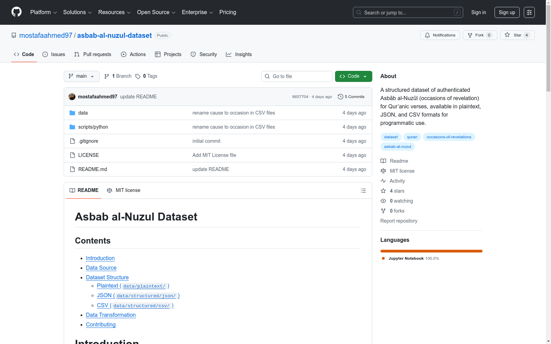Viewport: 551px width, 344px height.
Task: Click the occasions-of-revelations topic tag
Action: pos(449,137)
